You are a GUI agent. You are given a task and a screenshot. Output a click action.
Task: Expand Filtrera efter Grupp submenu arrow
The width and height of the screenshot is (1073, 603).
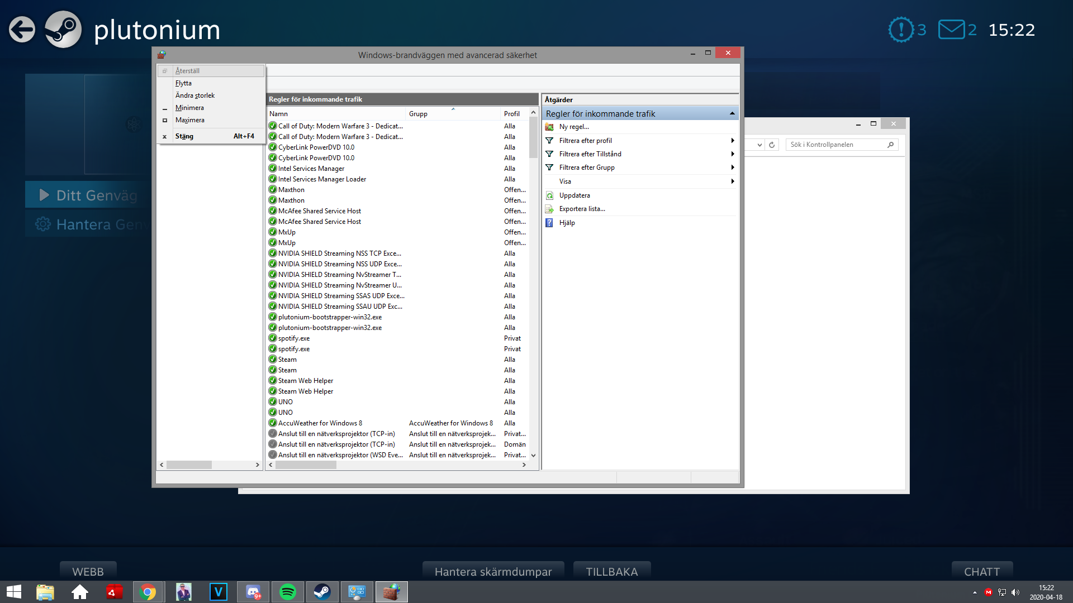point(732,167)
